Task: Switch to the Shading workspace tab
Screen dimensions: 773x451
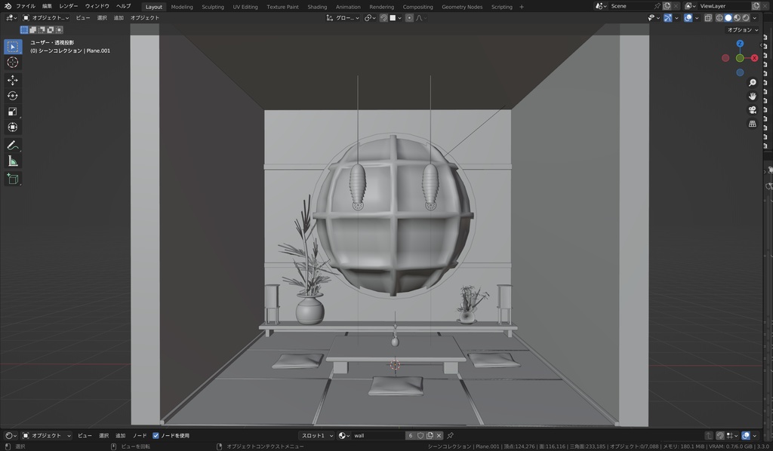Action: (x=317, y=6)
